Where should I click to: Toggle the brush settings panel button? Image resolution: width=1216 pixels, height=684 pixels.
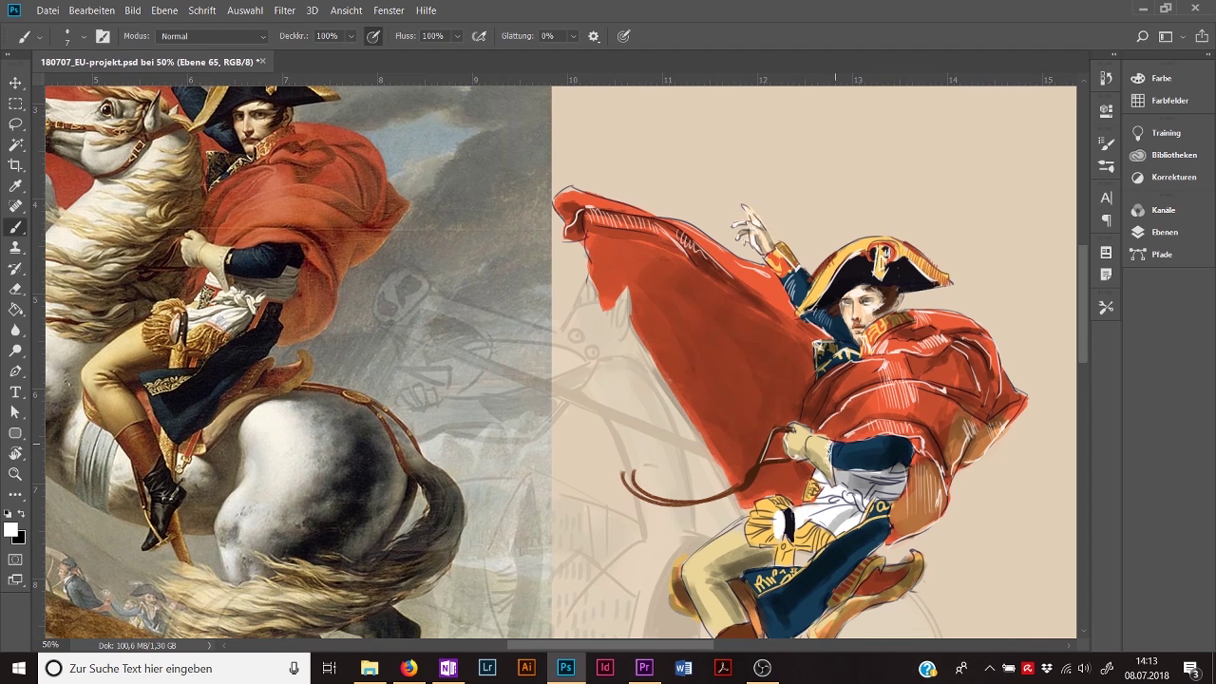pyautogui.click(x=103, y=36)
